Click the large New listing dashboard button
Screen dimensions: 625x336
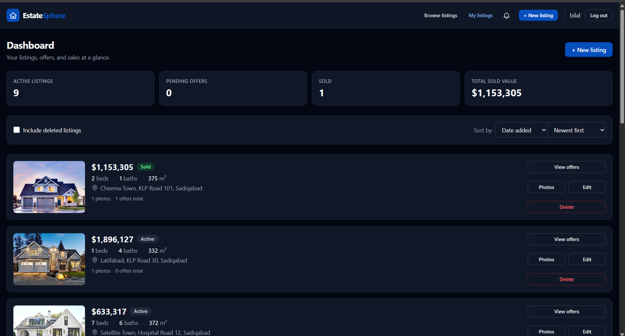(x=589, y=50)
